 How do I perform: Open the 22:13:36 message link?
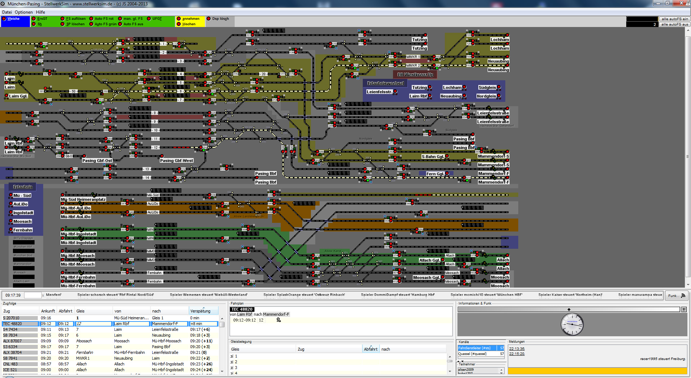tap(516, 348)
